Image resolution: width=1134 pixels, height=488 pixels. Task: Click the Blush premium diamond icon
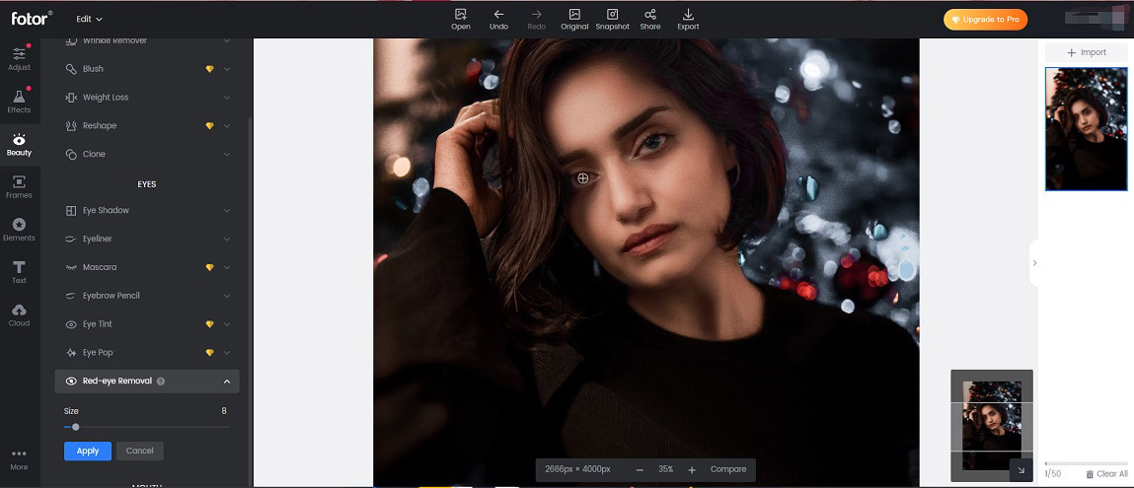click(x=210, y=69)
